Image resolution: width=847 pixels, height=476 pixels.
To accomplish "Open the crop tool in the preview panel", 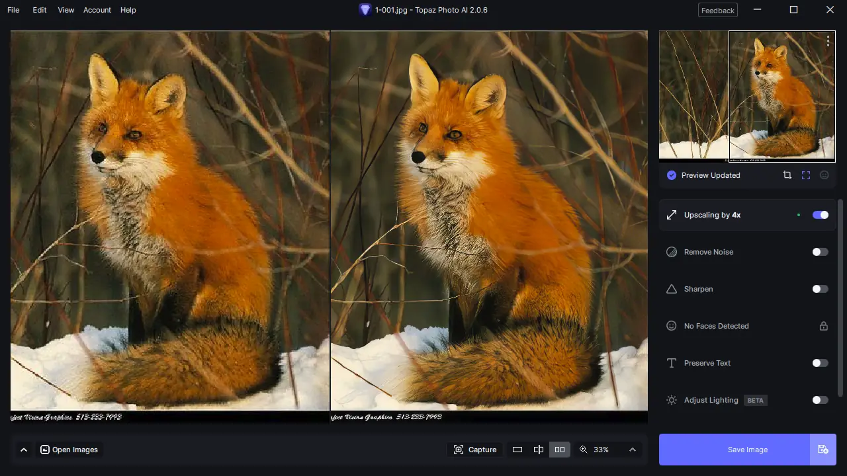I will pyautogui.click(x=787, y=175).
